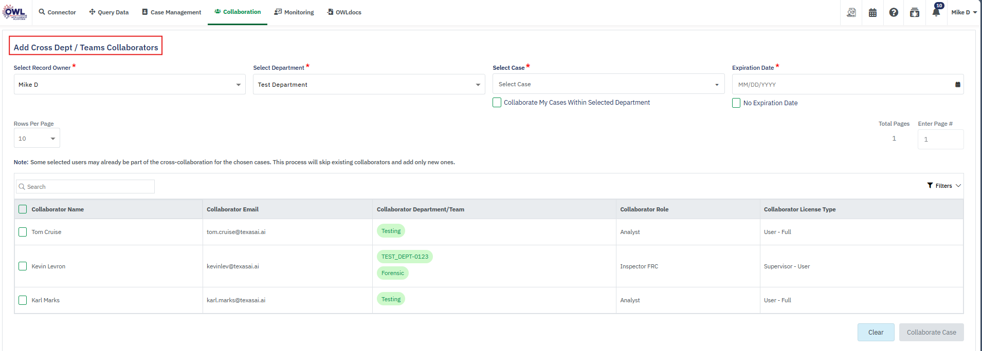Expand the Select Case dropdown

tap(608, 84)
